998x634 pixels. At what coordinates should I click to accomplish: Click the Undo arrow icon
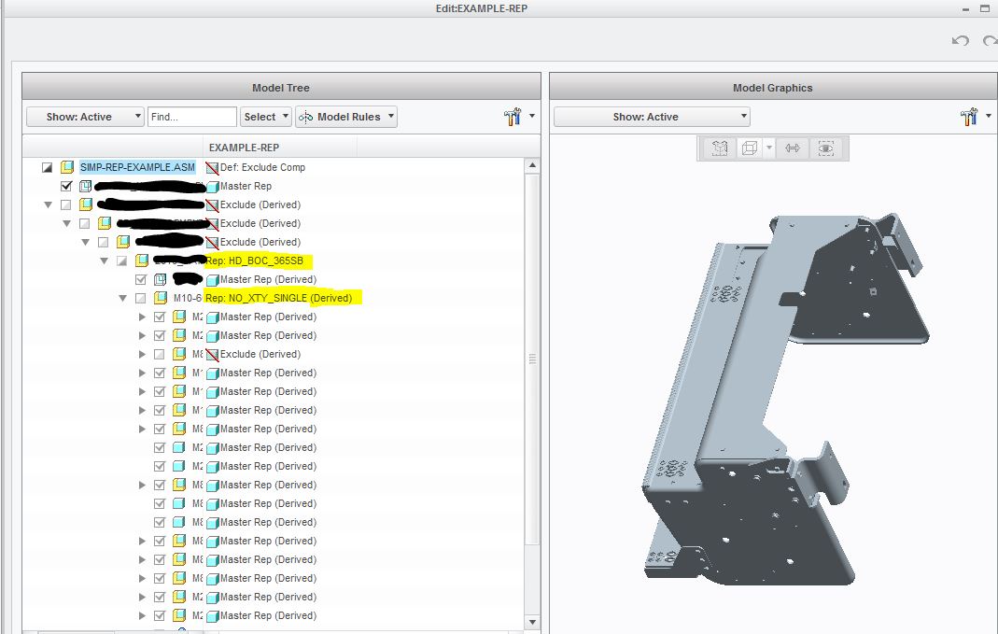(x=961, y=41)
